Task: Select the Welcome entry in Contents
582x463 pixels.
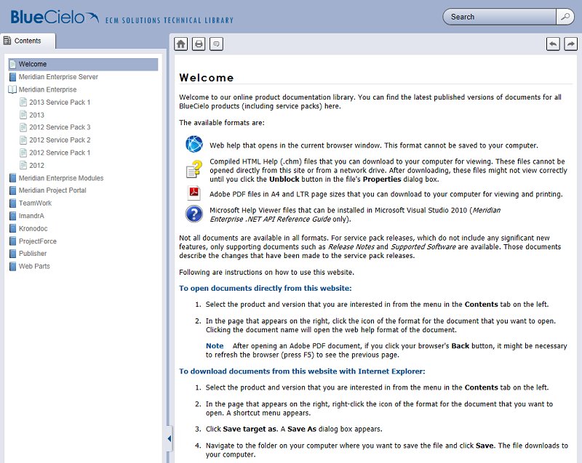Action: coord(31,64)
